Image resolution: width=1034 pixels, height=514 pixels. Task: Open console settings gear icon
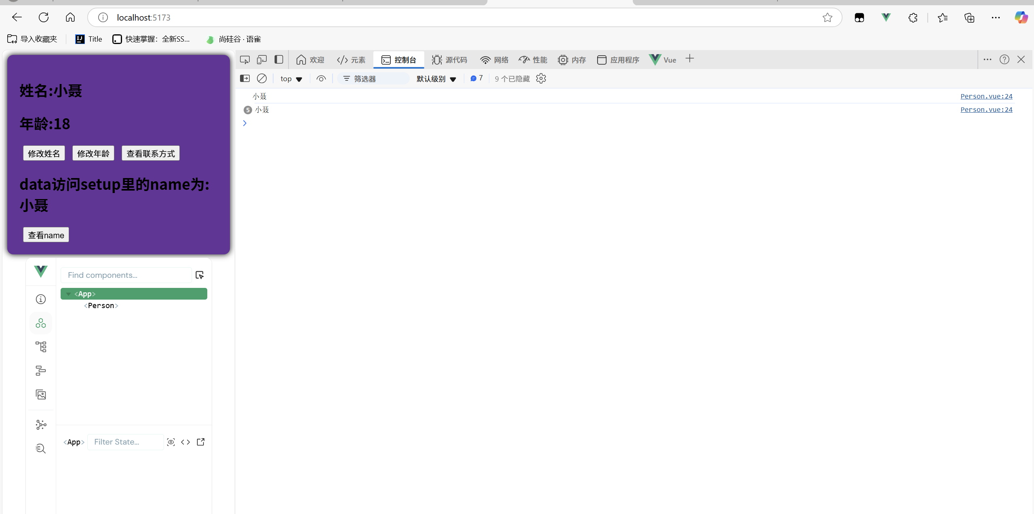coord(541,78)
